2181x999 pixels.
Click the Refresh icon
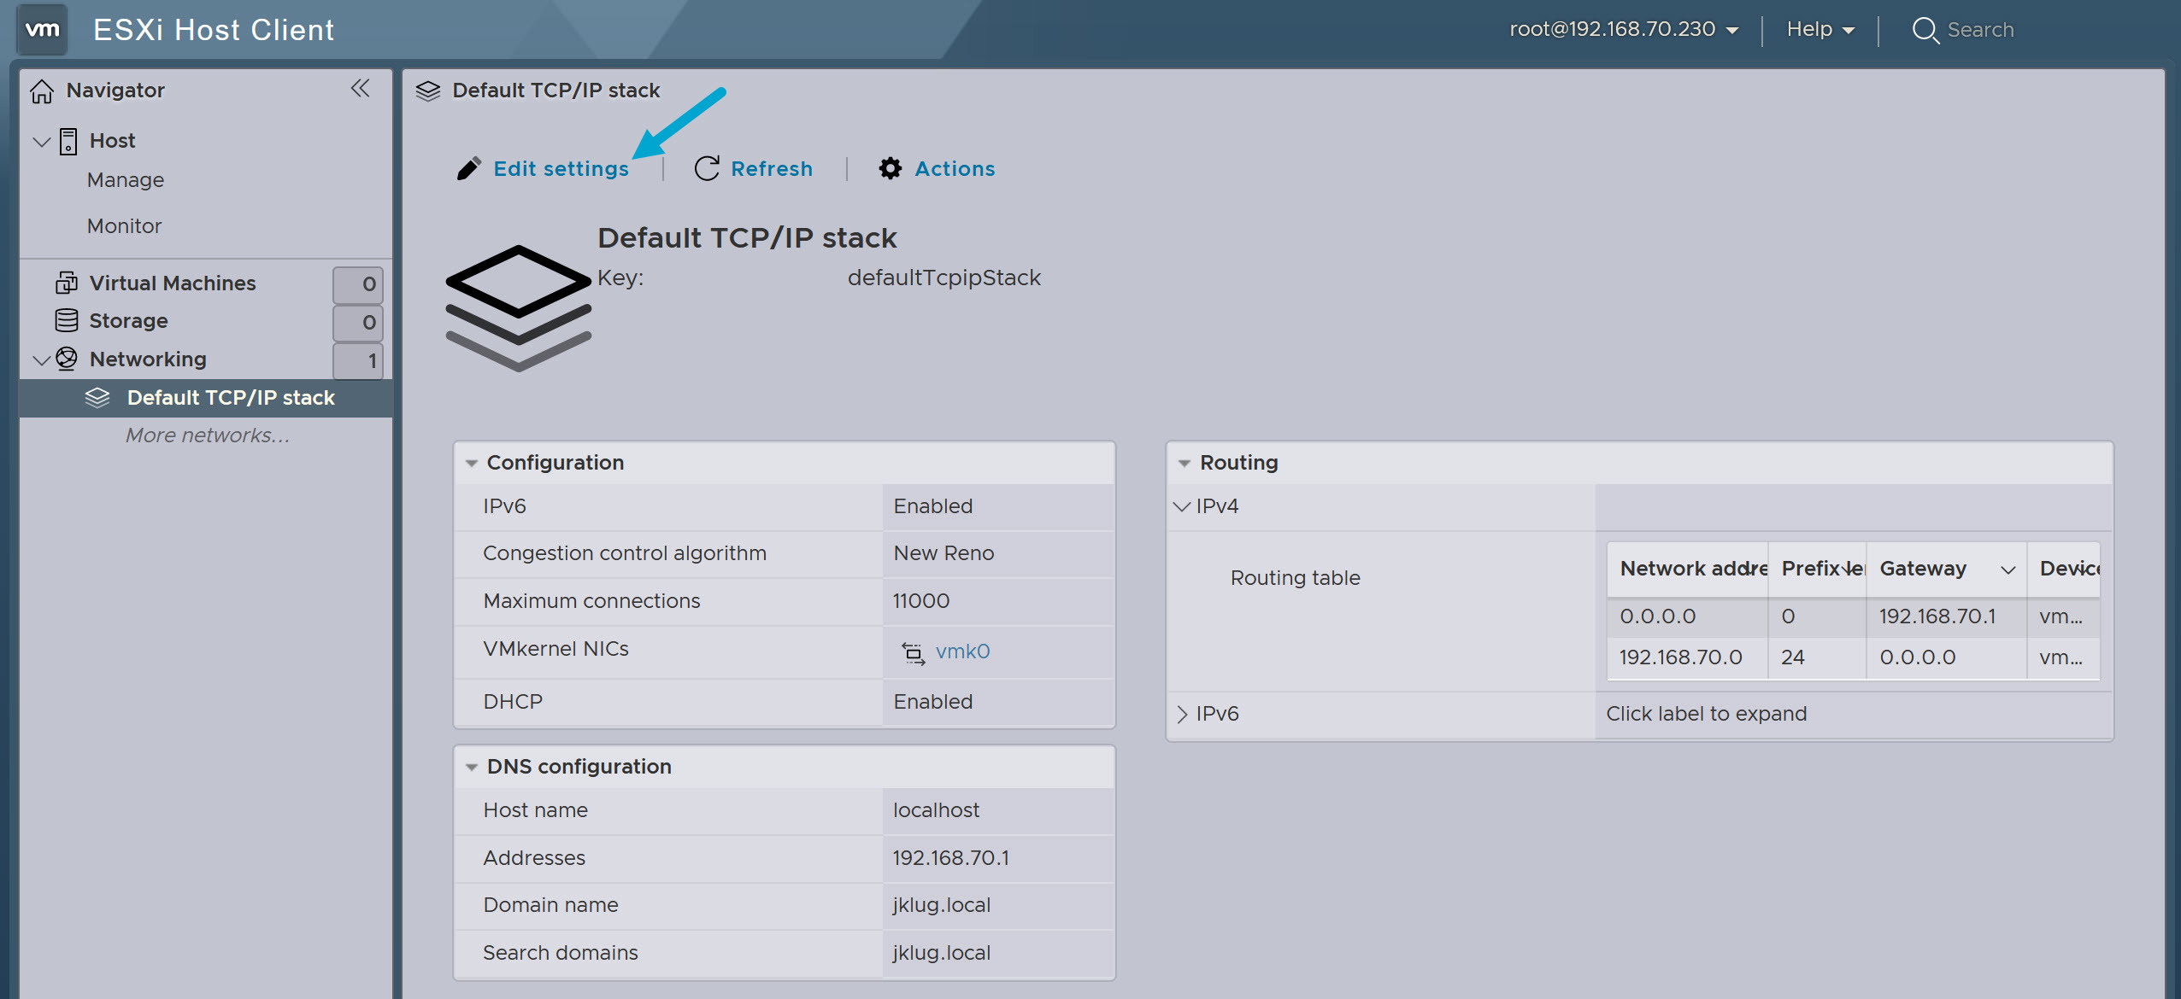click(706, 168)
